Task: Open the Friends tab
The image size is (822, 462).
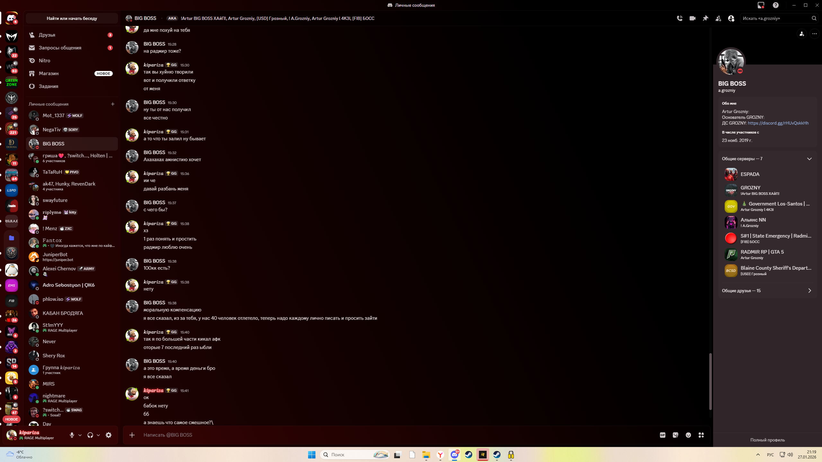Action: 47,35
